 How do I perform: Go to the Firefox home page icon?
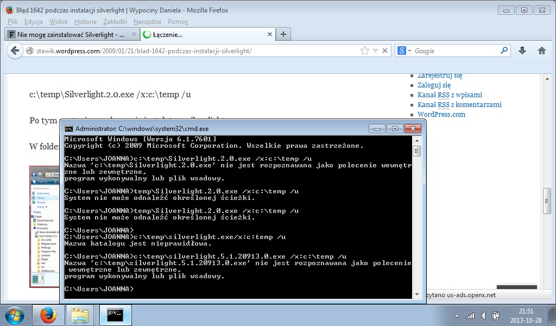[541, 51]
